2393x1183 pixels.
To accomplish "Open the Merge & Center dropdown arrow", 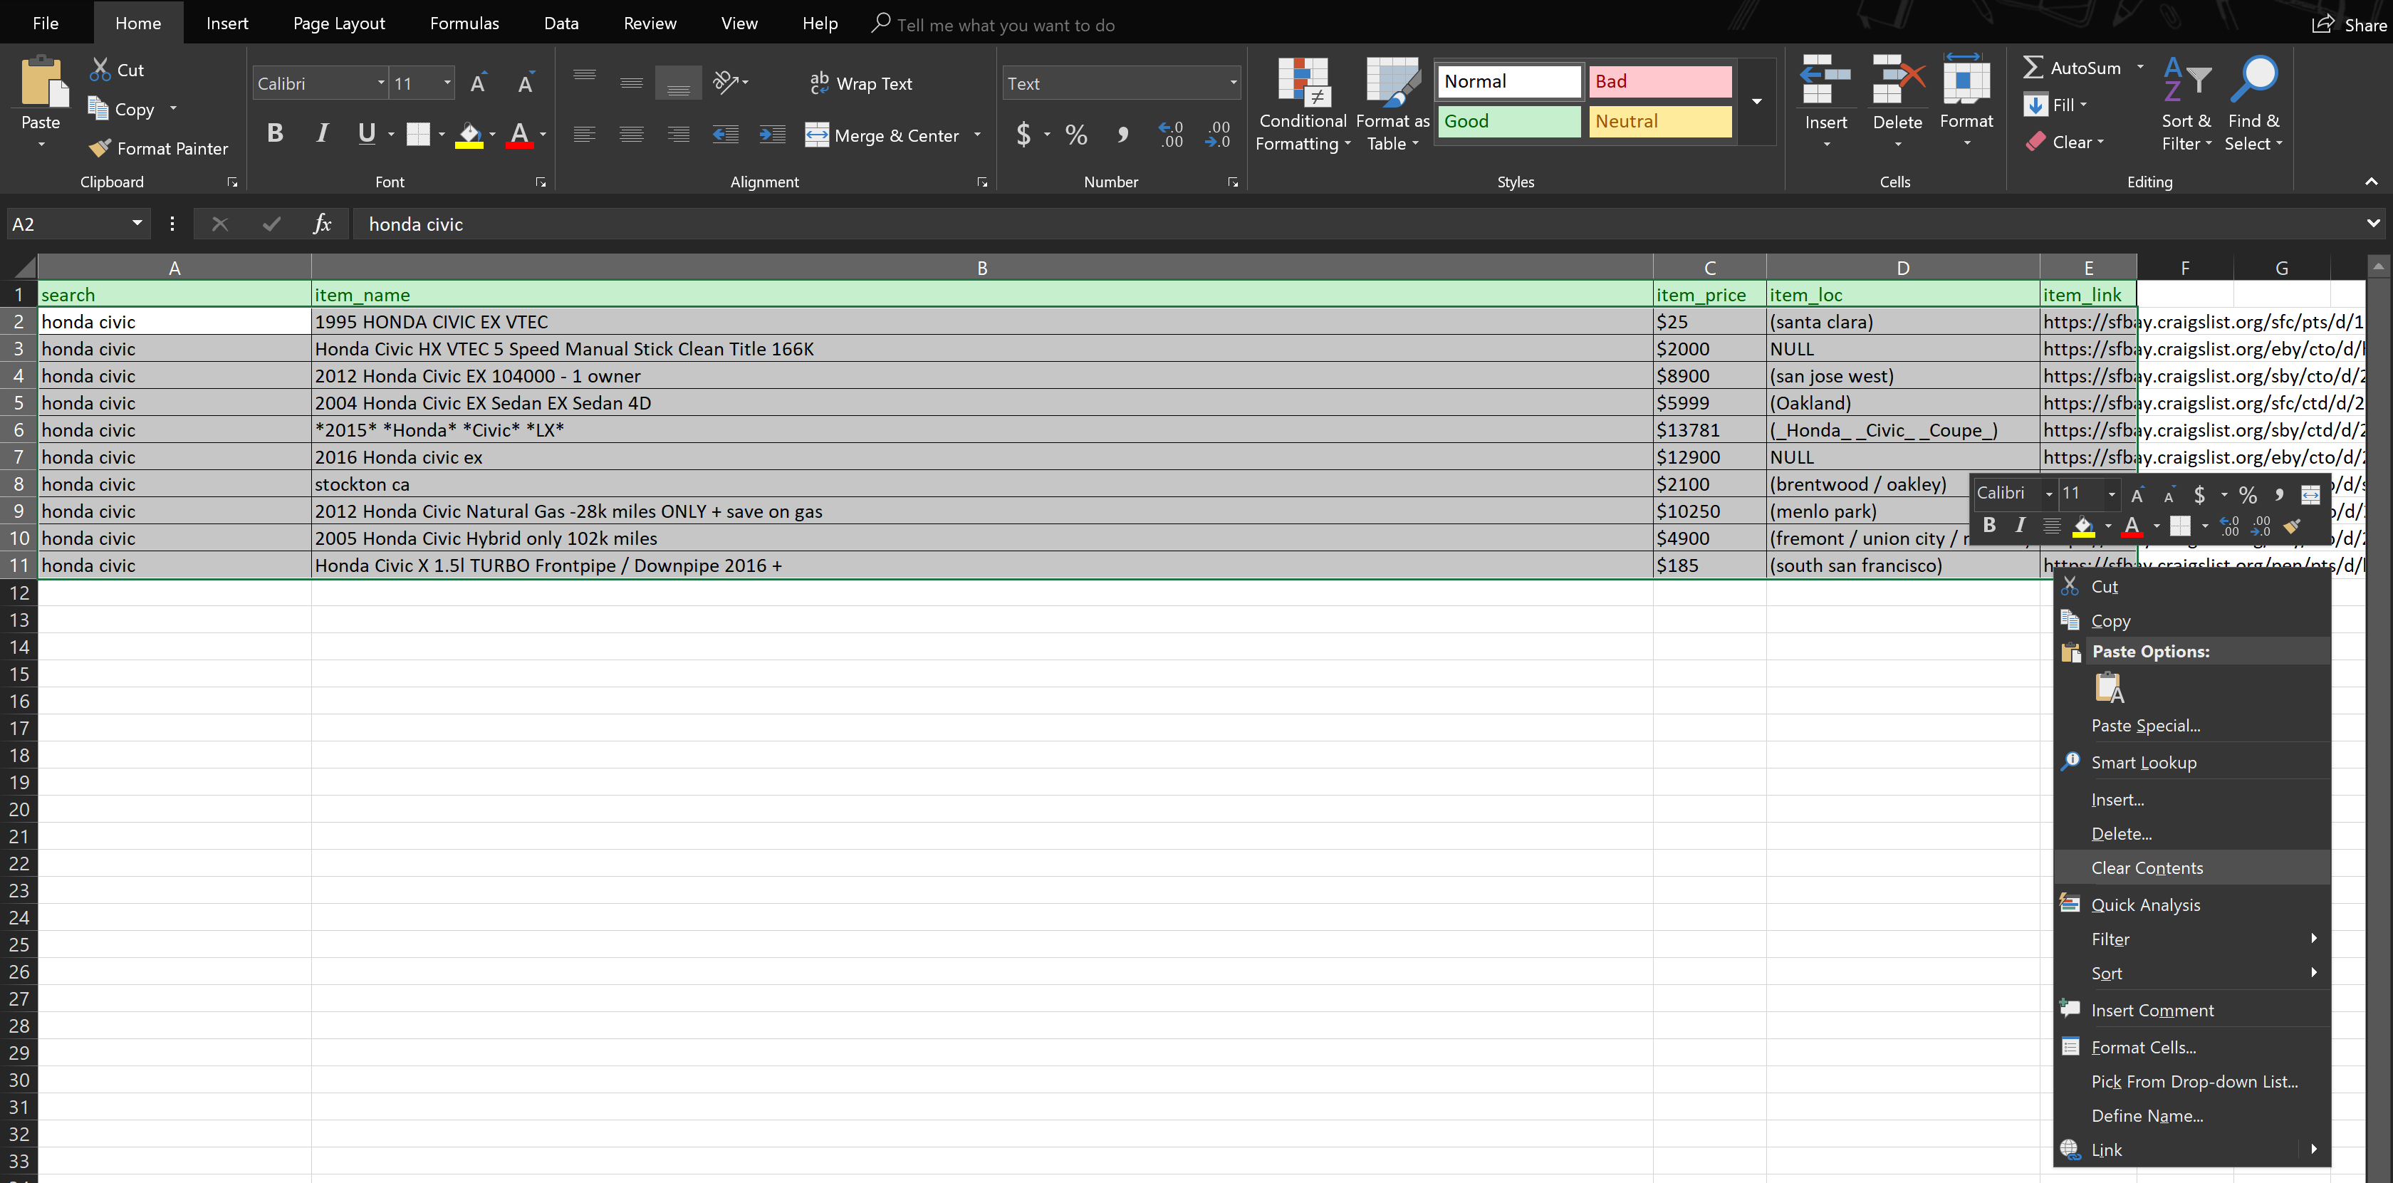I will [x=977, y=135].
